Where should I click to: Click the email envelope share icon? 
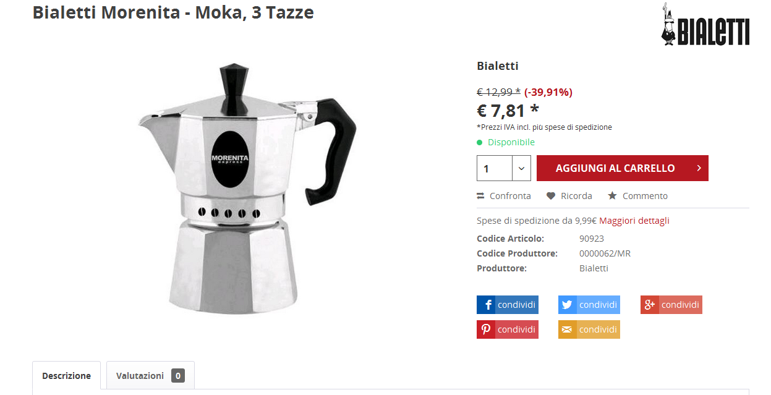tap(568, 329)
